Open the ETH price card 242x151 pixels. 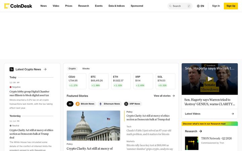tap(121, 81)
